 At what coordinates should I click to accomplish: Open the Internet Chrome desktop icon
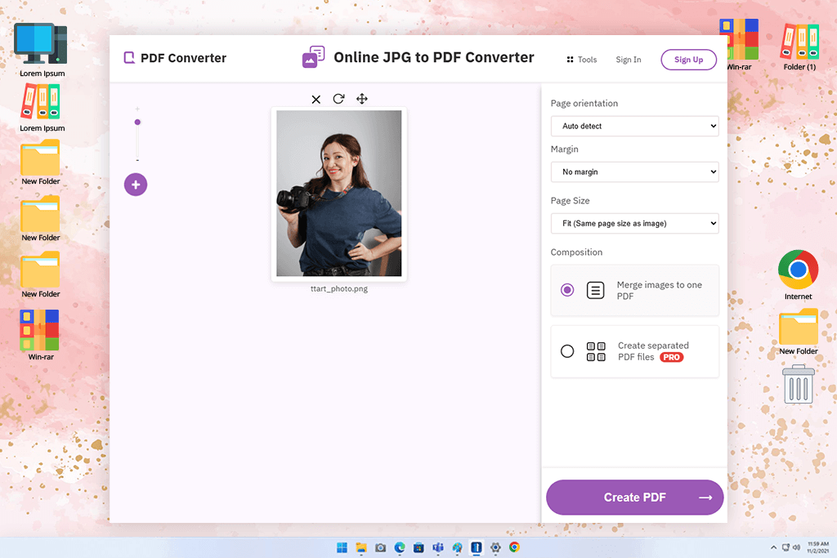point(798,275)
